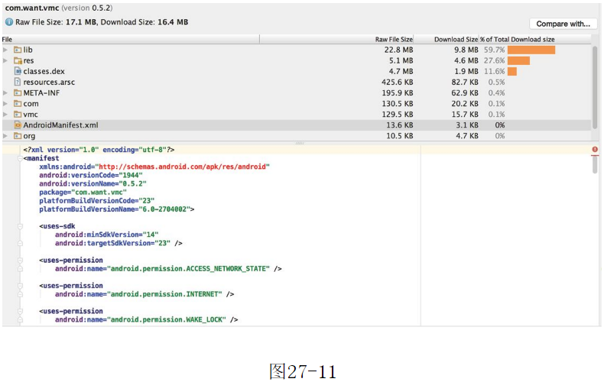Expand the org folder disclosure triangle

pyautogui.click(x=5, y=135)
